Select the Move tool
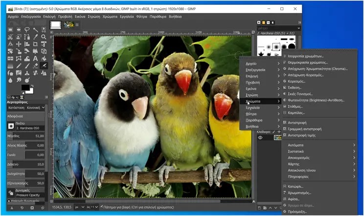364x216 pixels. click(19, 44)
